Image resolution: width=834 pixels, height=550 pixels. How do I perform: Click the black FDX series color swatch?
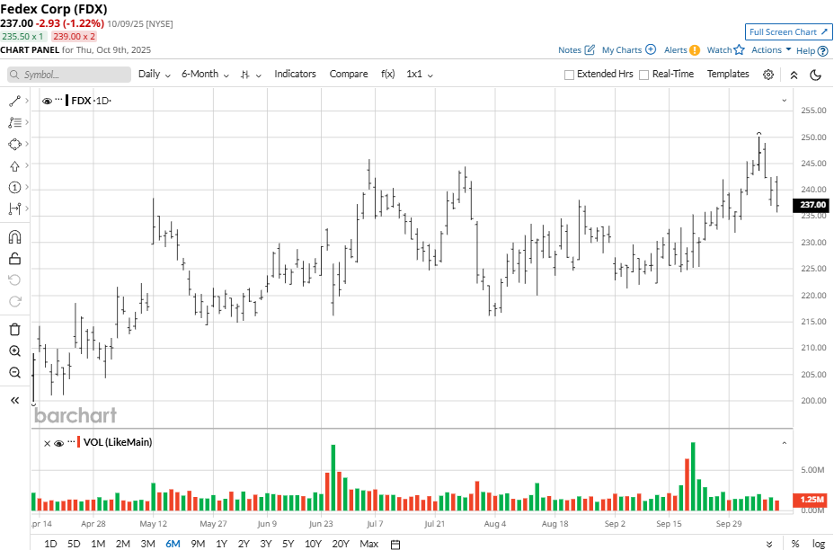coord(67,101)
